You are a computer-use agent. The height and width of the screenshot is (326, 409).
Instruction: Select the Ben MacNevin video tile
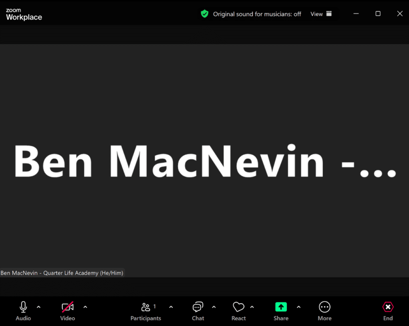click(x=204, y=160)
